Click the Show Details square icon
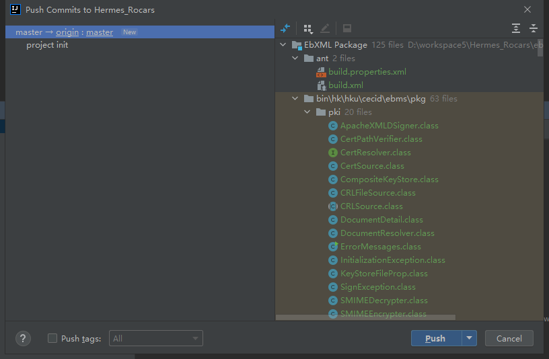This screenshot has width=549, height=359. [x=346, y=28]
